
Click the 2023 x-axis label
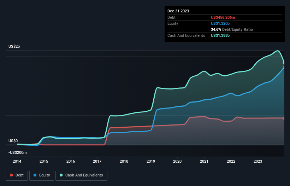click(258, 161)
